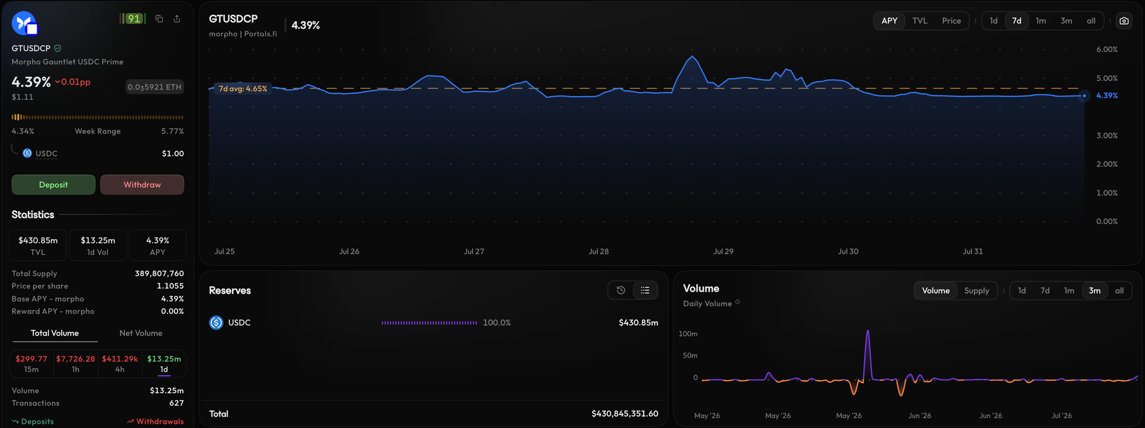The height and width of the screenshot is (428, 1145).
Task: Open the reserves history clock icon
Action: (621, 290)
